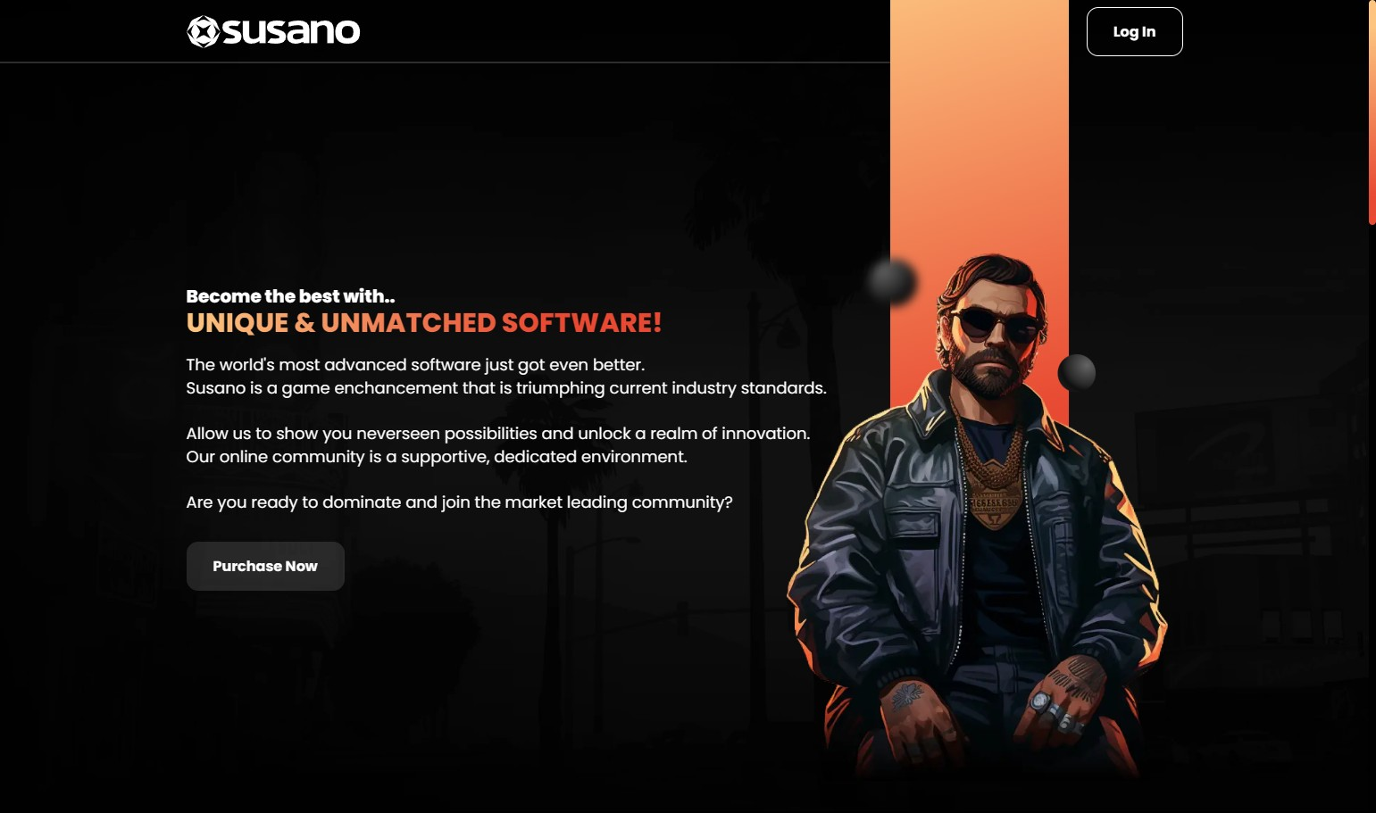Click the Susano star emblem logo icon
Viewport: 1376px width, 813px height.
tap(203, 31)
